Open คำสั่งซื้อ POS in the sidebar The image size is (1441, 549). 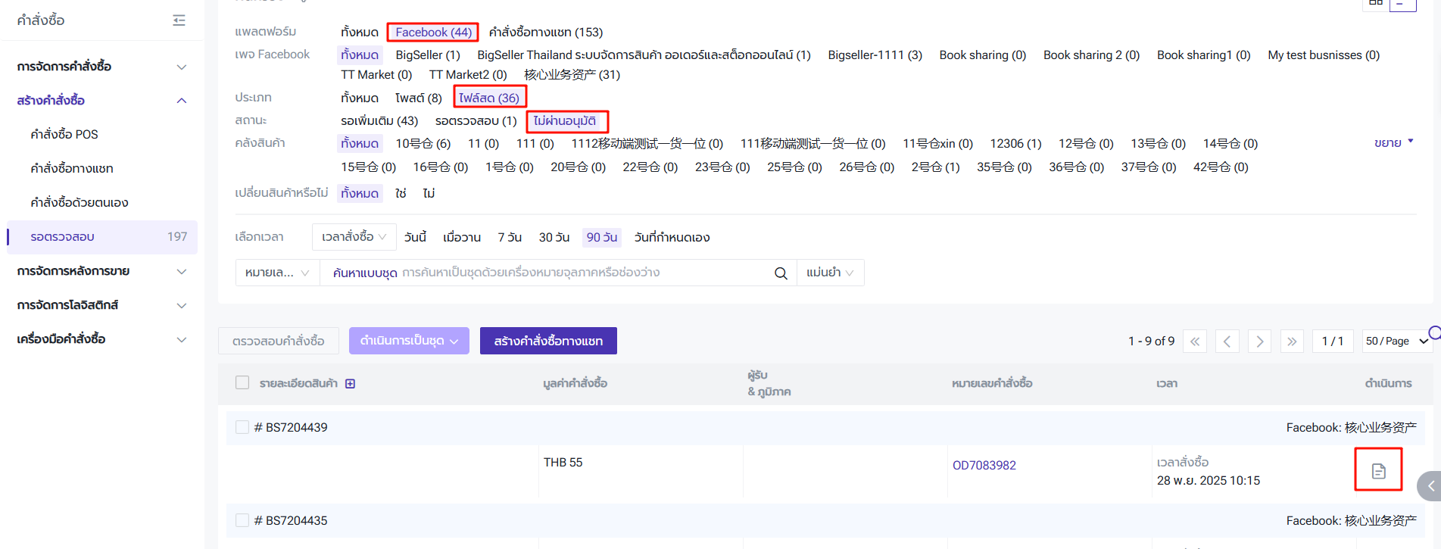tap(64, 135)
